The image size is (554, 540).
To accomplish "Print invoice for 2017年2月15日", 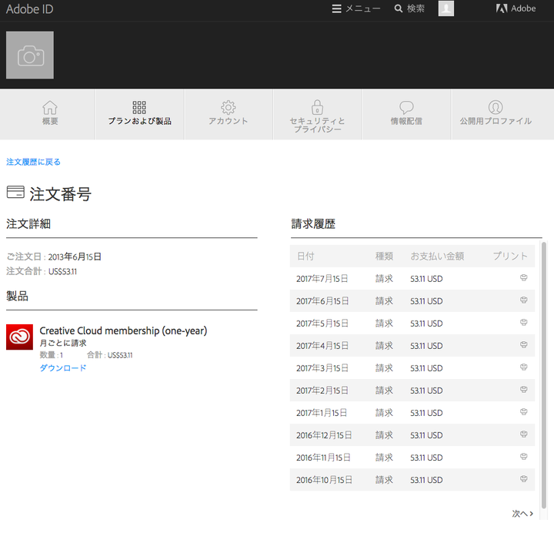I will (x=524, y=390).
